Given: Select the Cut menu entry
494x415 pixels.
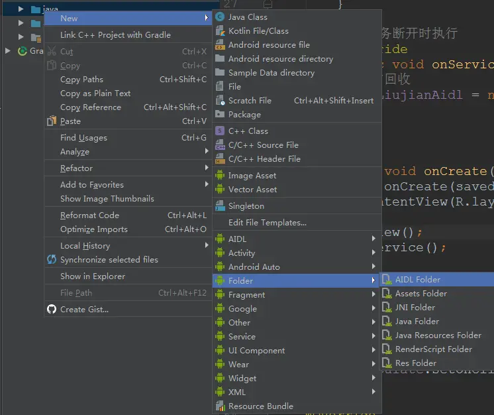Looking at the screenshot, I should (x=128, y=52).
